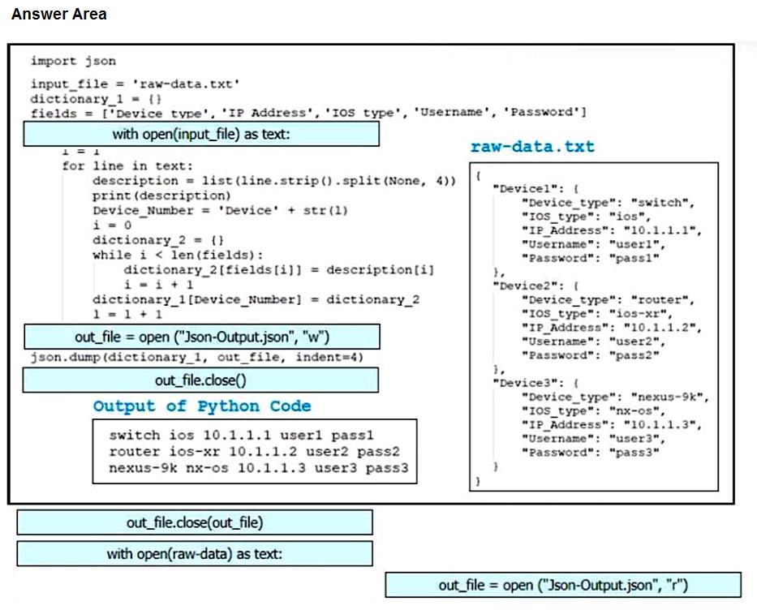Click the 'Answer Area' heading

58,14
